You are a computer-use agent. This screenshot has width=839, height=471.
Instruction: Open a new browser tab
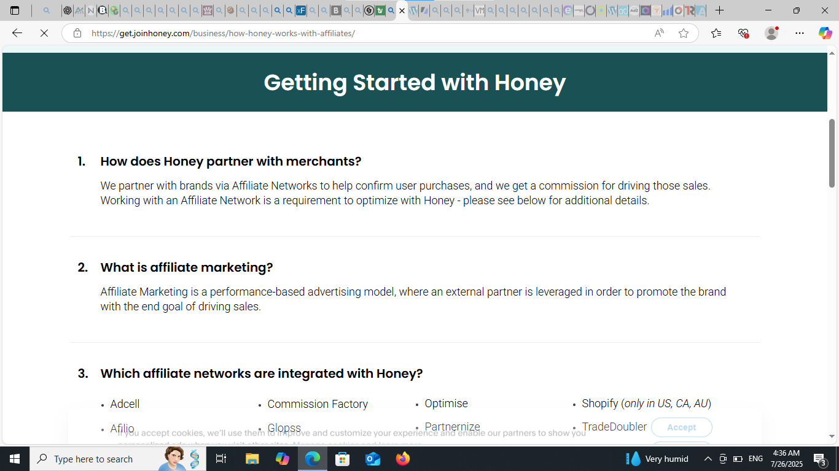pos(720,10)
